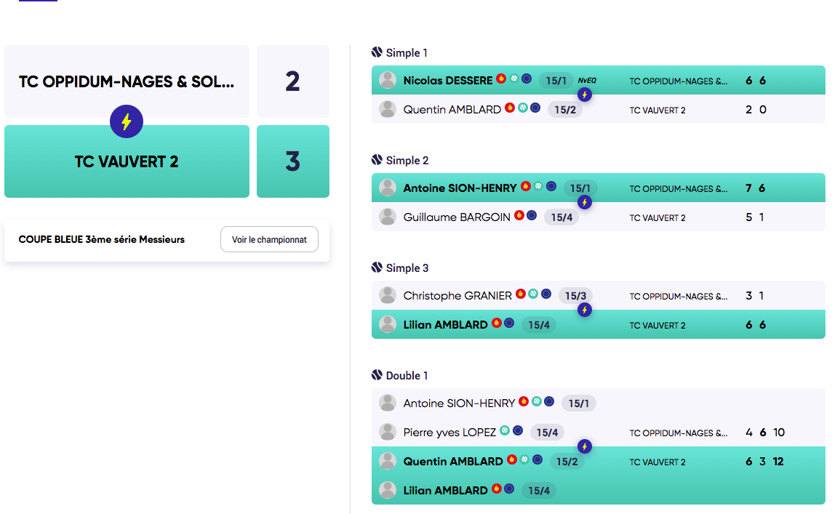Open Christophe GRANIER's player name

[x=457, y=296]
